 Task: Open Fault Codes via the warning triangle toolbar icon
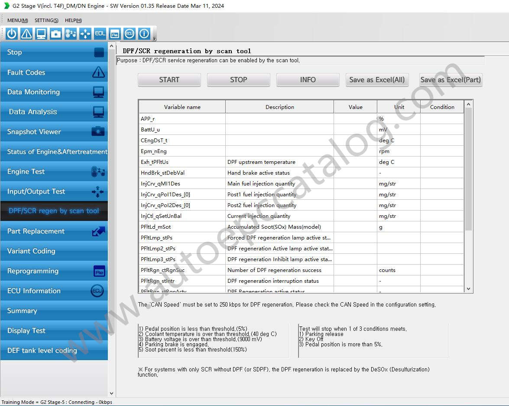tap(26, 33)
